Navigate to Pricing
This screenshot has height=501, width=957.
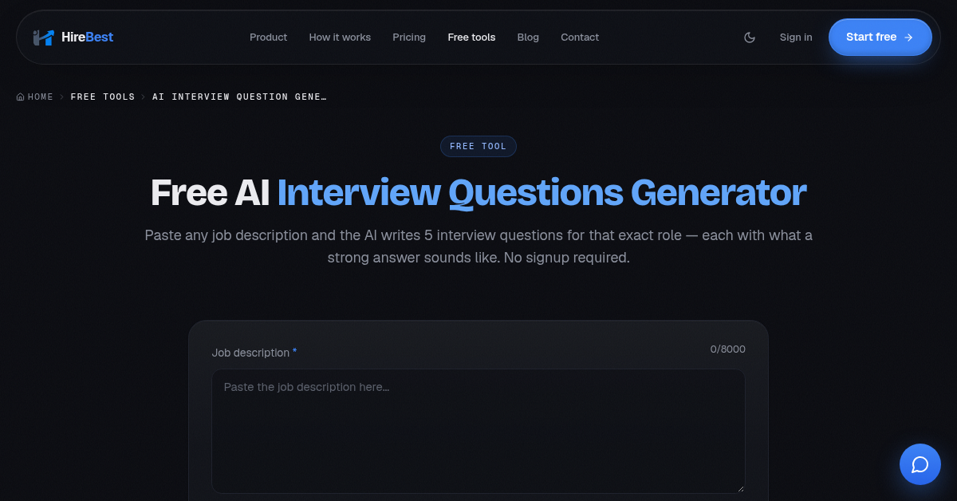coord(409,37)
